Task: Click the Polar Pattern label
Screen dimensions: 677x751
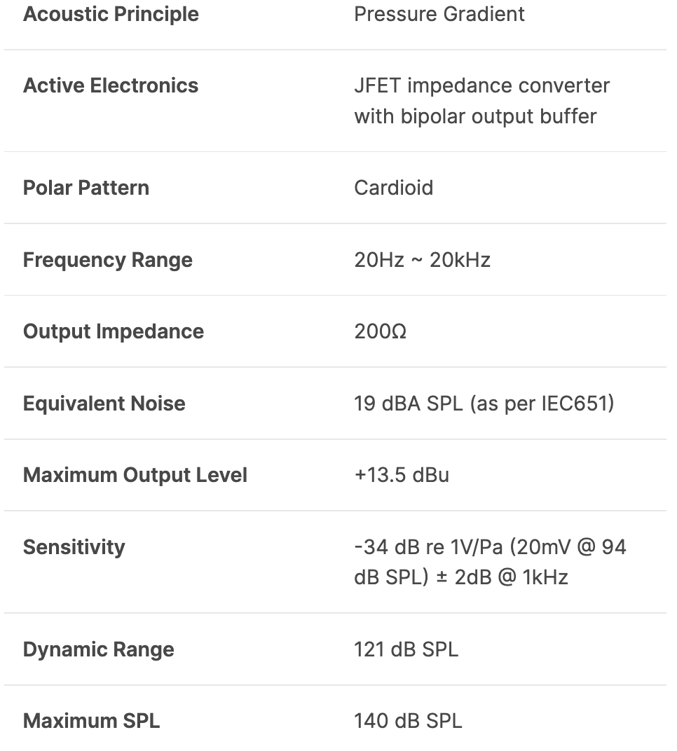Action: pos(86,188)
